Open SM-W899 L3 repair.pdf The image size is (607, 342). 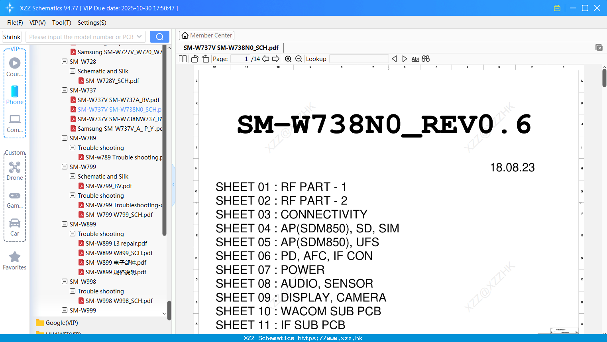point(113,243)
